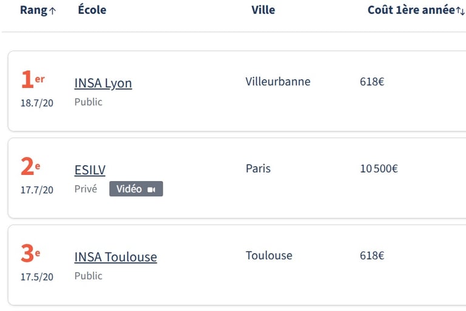Select the École column header
Image resolution: width=466 pixels, height=311 pixels.
(92, 10)
